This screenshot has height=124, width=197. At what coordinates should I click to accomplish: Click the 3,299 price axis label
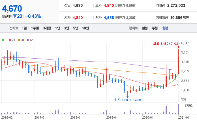click(185, 71)
